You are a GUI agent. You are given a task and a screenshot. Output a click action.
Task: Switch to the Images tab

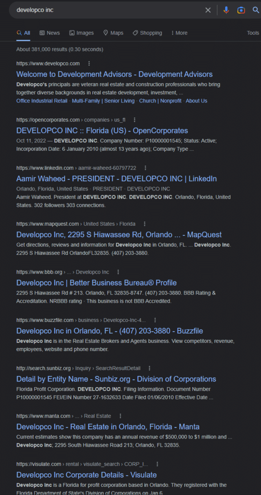point(81,33)
